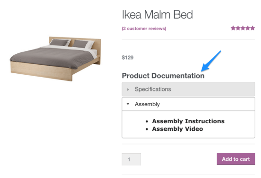Collapse the Assembly accordion header
This screenshot has height=178, width=261.
188,104
